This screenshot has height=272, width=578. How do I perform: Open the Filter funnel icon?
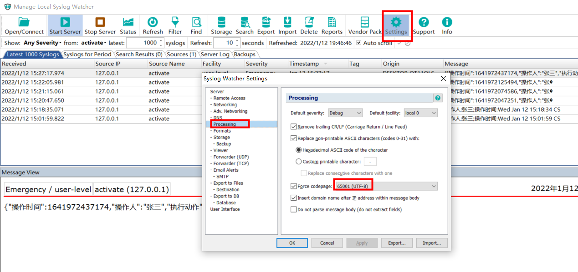tap(175, 26)
